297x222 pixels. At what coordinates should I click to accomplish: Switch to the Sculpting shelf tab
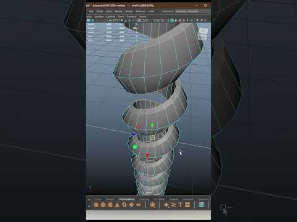point(144,199)
